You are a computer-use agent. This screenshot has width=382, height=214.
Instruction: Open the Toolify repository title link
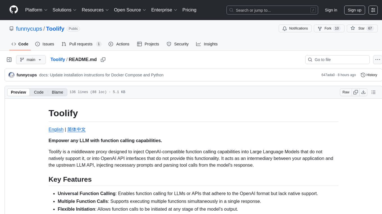coord(55,29)
